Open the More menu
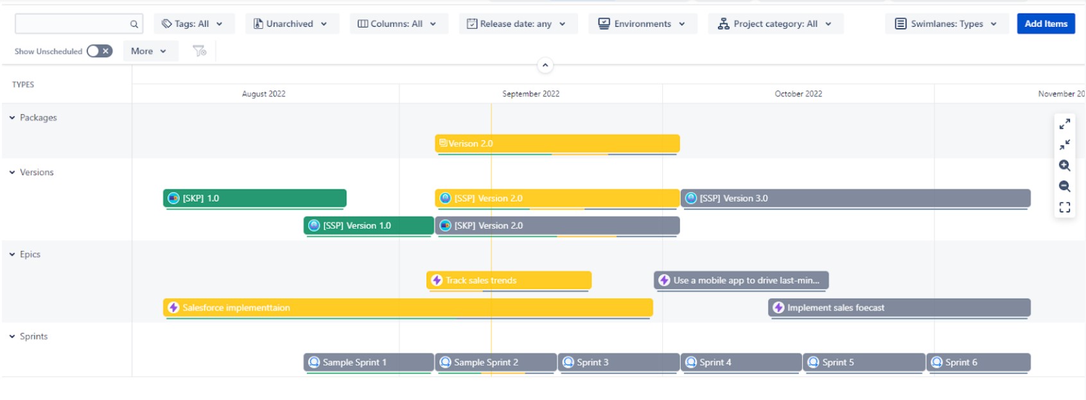 coord(150,51)
